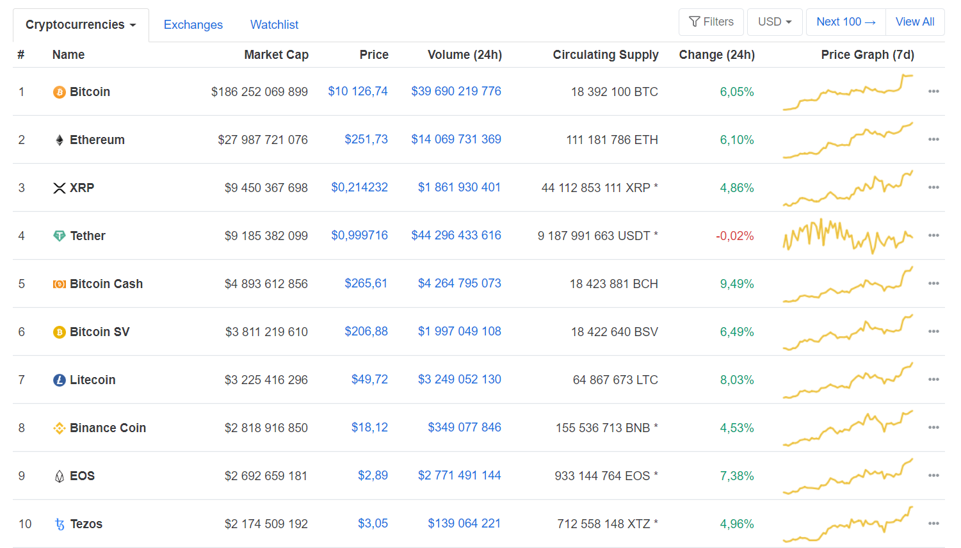Open the three-dot menu for Litecoin row
Image resolution: width=961 pixels, height=548 pixels.
[x=933, y=380]
